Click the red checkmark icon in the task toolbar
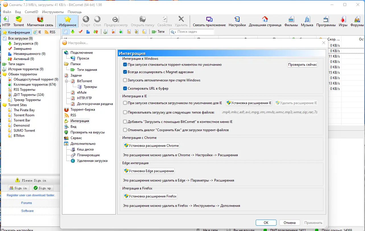Image resolution: width=365 pixels, height=231 pixels. [81, 32]
